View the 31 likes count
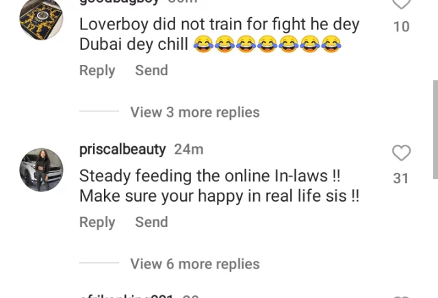This screenshot has width=438, height=298. click(401, 178)
